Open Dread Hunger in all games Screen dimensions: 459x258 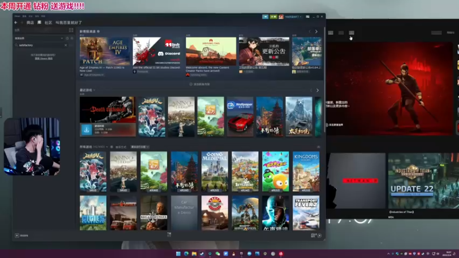coord(154,213)
